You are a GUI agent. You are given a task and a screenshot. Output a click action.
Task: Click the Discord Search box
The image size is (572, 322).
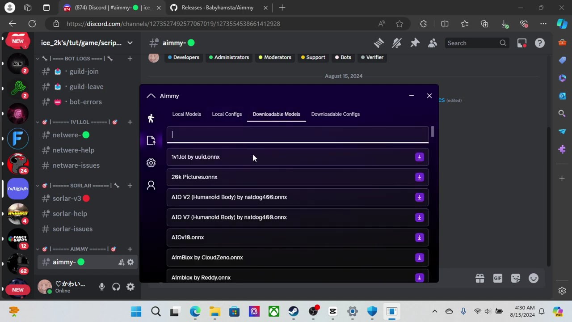click(477, 43)
